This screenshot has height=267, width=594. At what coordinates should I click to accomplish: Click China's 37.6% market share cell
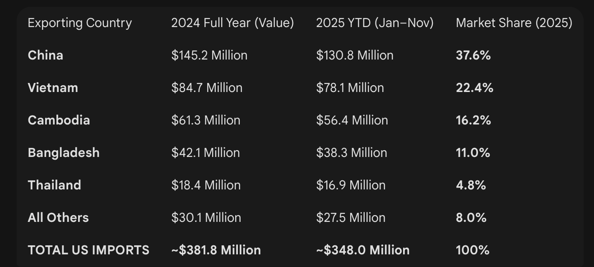click(473, 55)
